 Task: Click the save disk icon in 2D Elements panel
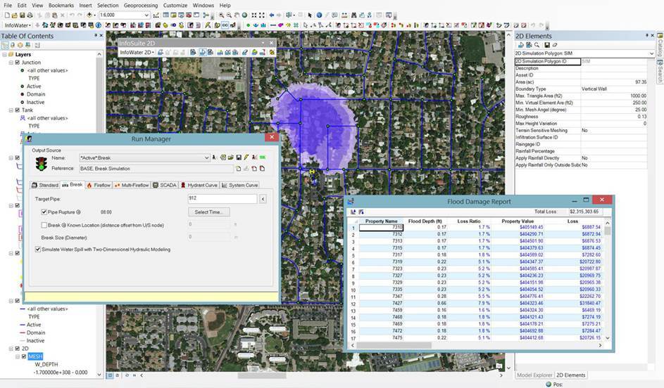(547, 45)
